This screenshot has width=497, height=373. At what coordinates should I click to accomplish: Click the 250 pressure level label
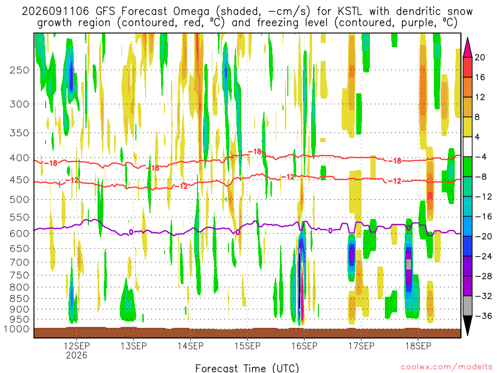(19, 70)
